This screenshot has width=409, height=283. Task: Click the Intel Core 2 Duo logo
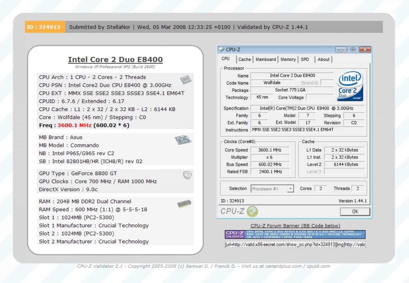(350, 86)
